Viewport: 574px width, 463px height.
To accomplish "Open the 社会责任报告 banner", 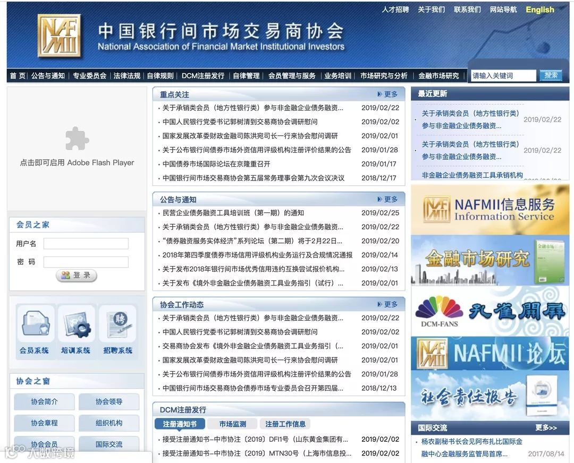I will click(x=490, y=396).
